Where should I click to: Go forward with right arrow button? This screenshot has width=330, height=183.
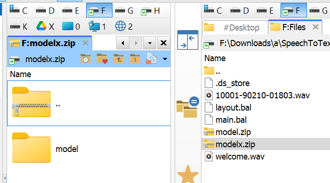(136, 43)
